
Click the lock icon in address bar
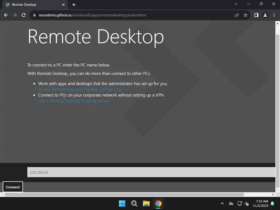[34, 15]
